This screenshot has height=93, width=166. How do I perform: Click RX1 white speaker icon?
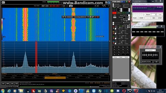click(114, 28)
